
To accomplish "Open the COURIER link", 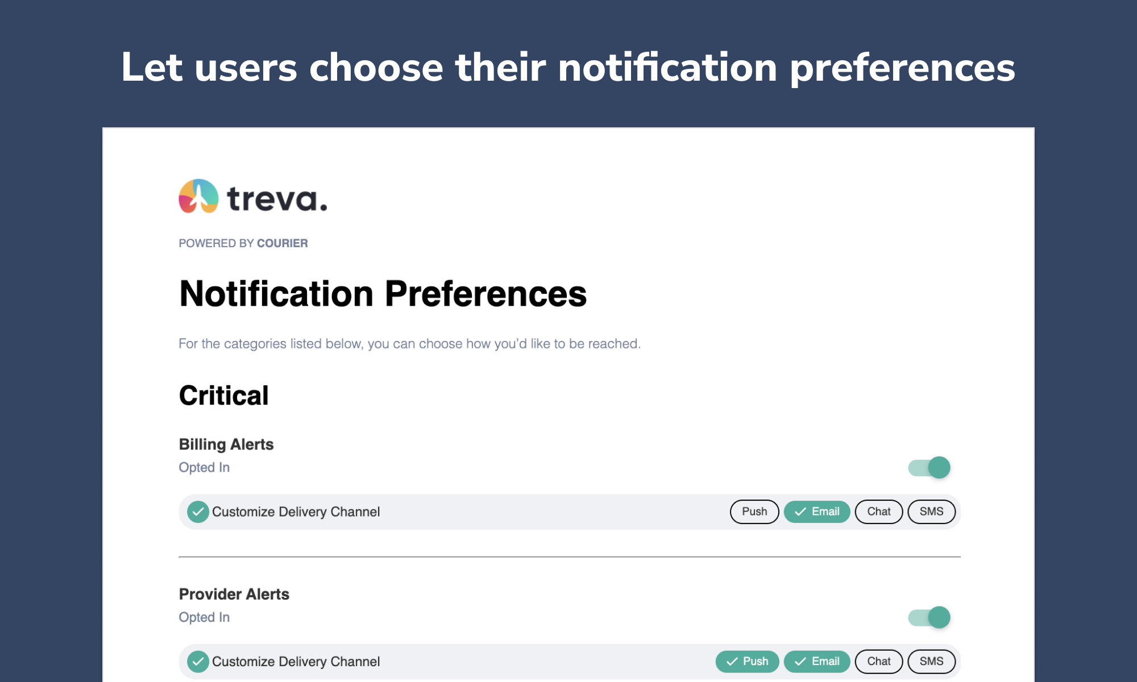I will 282,243.
